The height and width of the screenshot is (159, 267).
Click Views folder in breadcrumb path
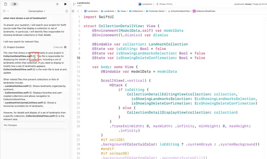[x=121, y=11]
